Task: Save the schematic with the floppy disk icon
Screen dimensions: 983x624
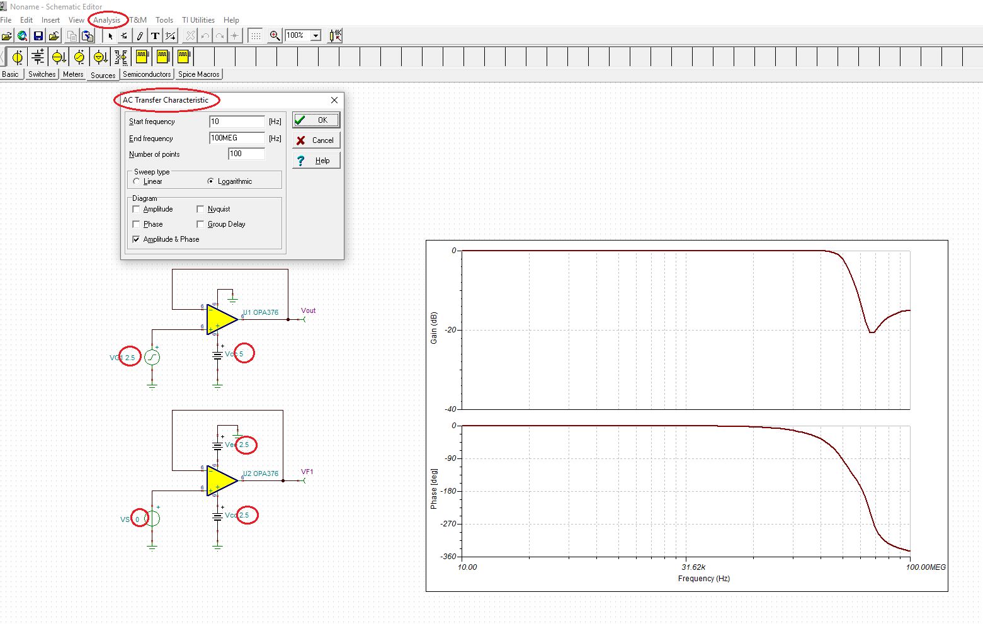Action: click(x=38, y=36)
